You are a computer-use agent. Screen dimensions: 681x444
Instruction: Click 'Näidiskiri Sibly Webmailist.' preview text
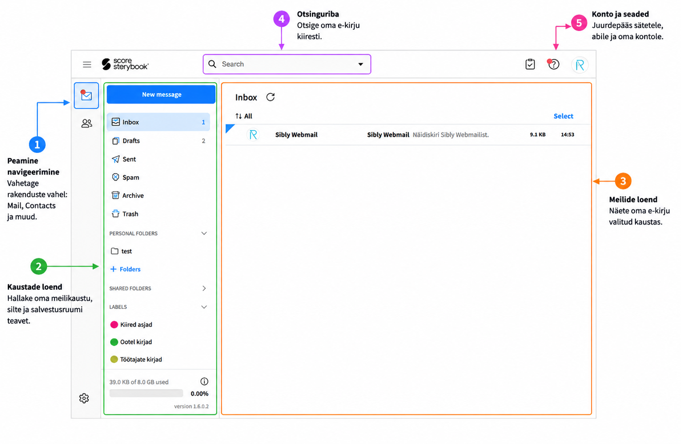coord(451,135)
